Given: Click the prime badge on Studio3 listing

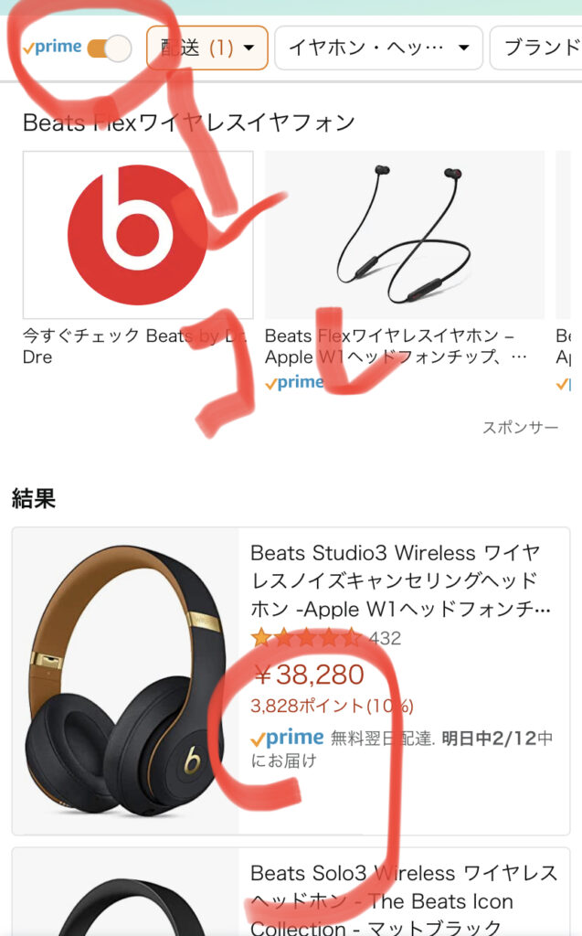Looking at the screenshot, I should coord(287,739).
